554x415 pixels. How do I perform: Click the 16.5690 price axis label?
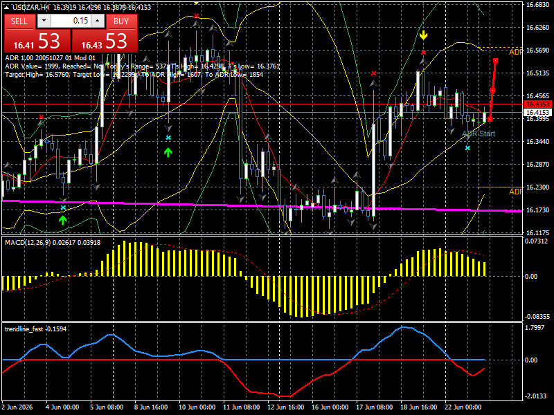pyautogui.click(x=538, y=50)
